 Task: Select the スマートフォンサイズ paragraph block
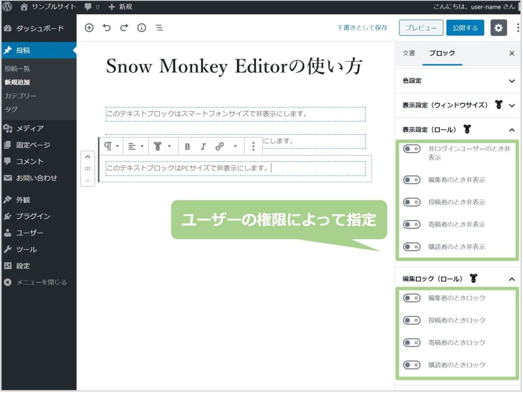235,114
